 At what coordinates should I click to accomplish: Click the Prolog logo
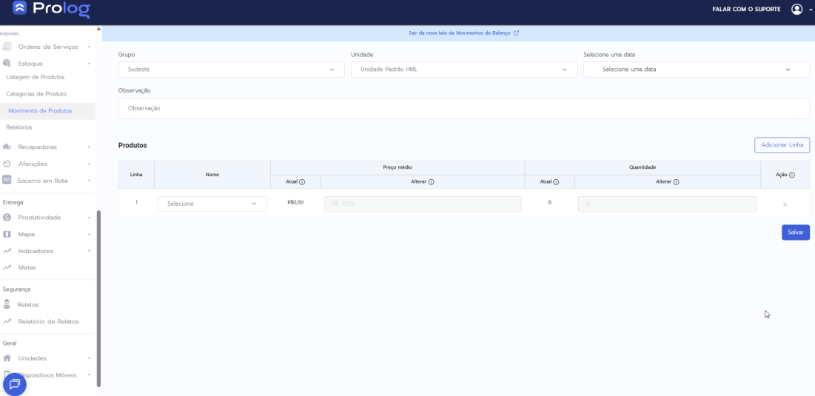point(51,10)
